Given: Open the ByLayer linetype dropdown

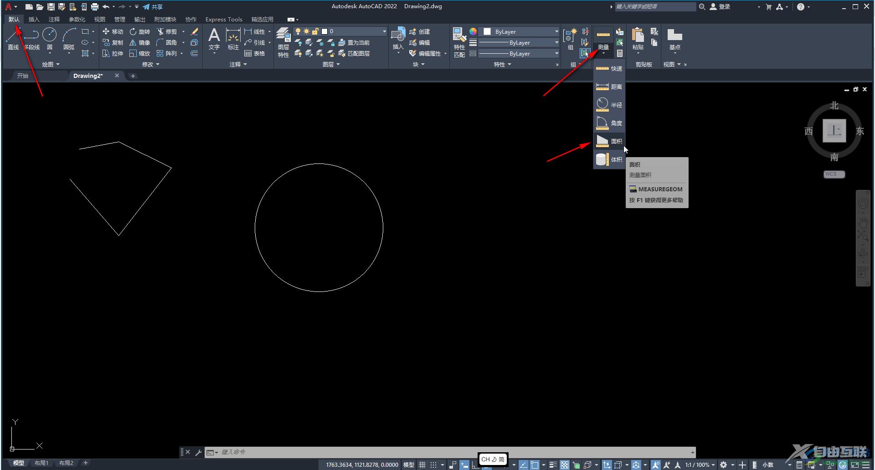Looking at the screenshot, I should click(x=518, y=53).
